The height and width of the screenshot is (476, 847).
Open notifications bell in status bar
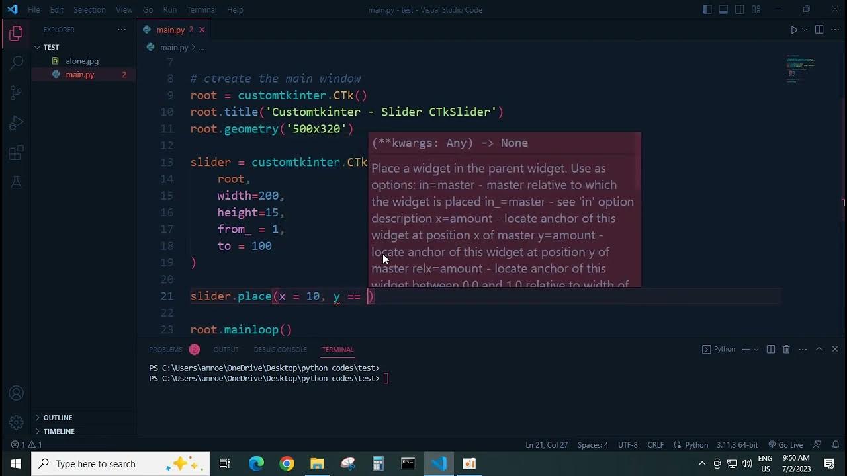tap(836, 445)
